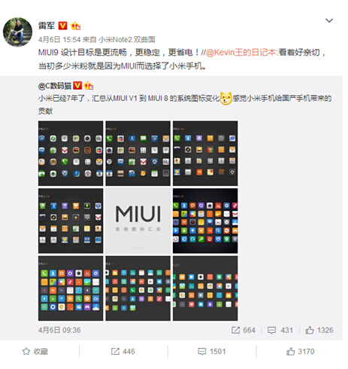The image size is (348, 369).
Task: Click the repost button showing 446
Action: click(123, 352)
